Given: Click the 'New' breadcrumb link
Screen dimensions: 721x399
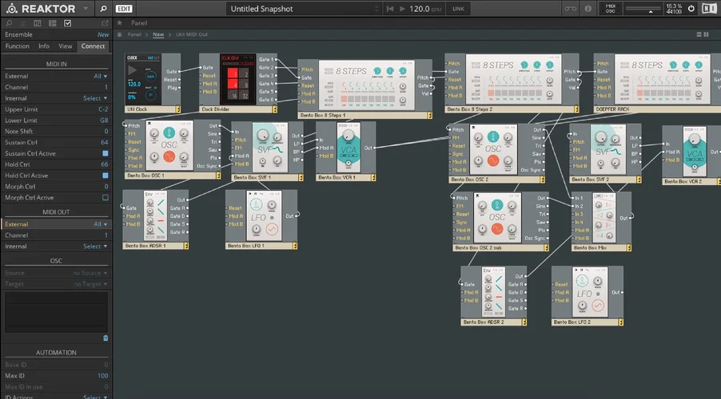Looking at the screenshot, I should coord(158,35).
